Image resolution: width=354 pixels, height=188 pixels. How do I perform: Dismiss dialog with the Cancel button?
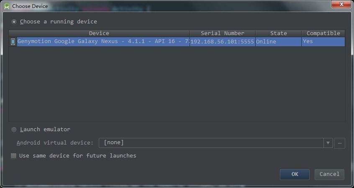[x=329, y=174]
